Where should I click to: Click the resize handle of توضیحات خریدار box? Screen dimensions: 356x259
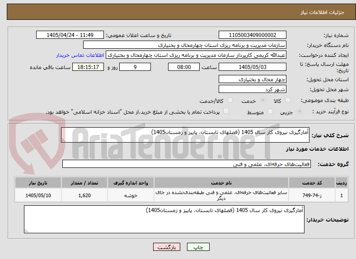[26, 231]
